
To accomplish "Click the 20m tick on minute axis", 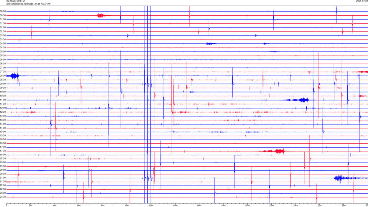I will coord(247,205).
